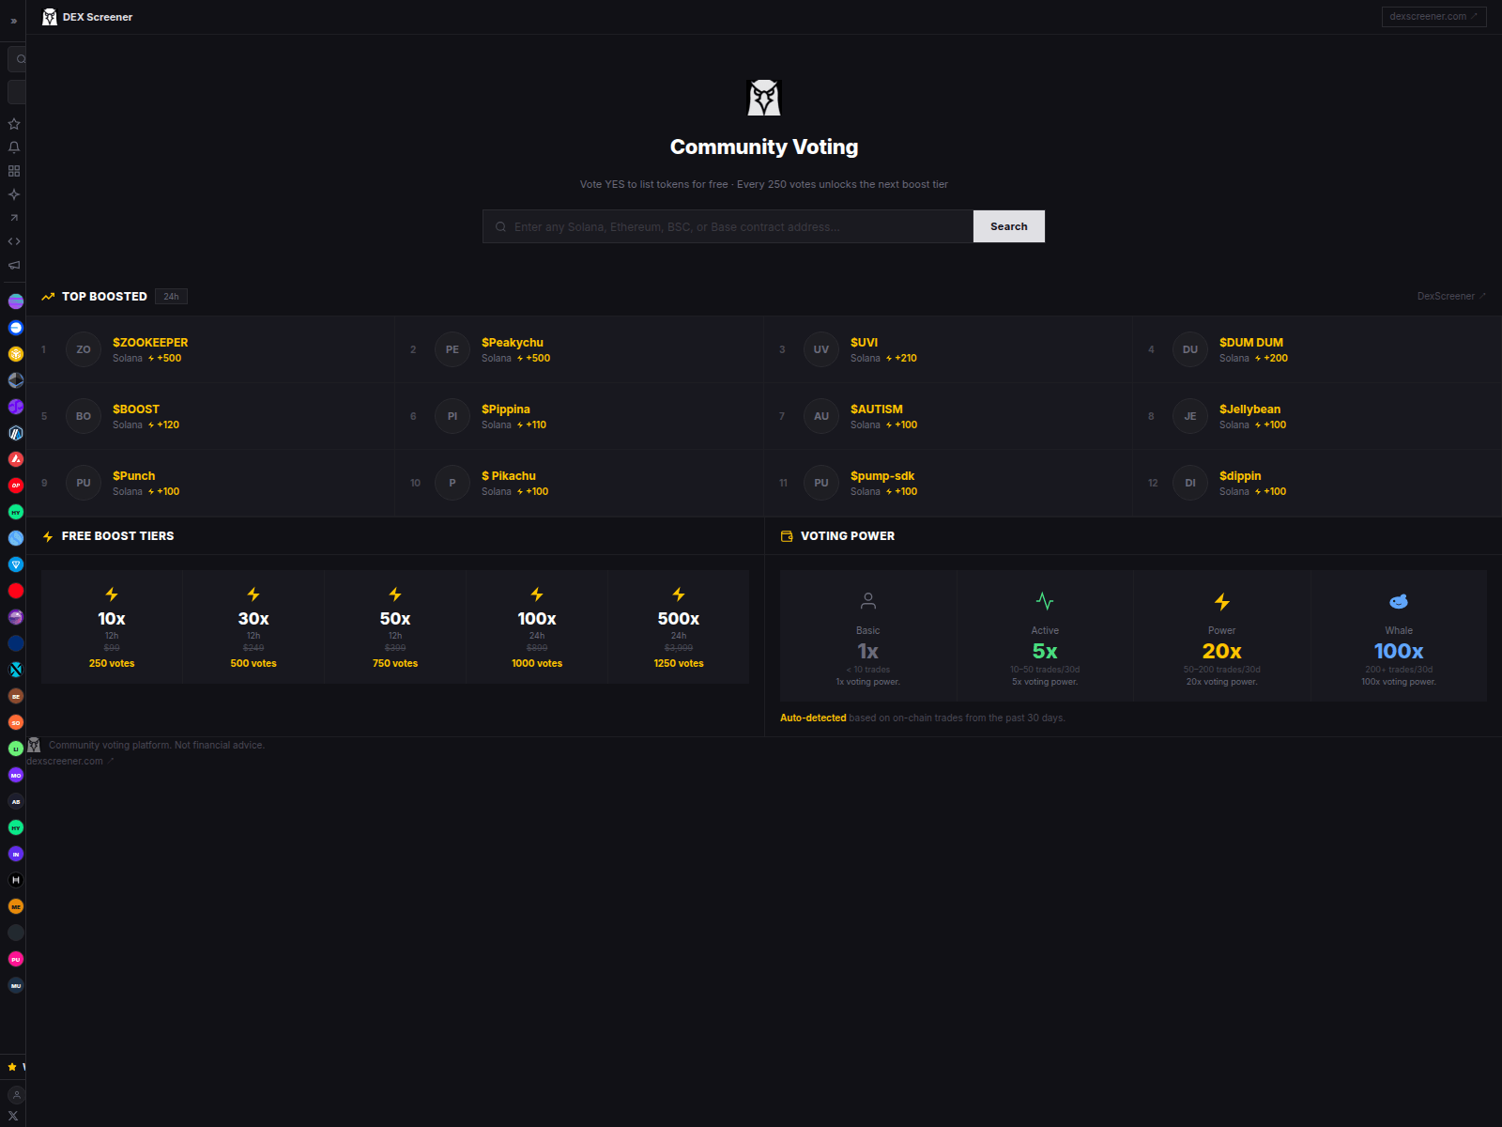
Task: Click the code brackets icon in sidebar
Action: (x=14, y=241)
